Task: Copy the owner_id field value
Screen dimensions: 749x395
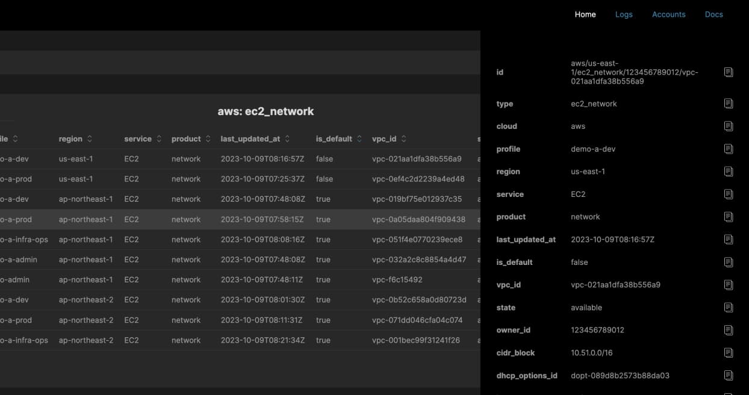Action: [x=728, y=330]
